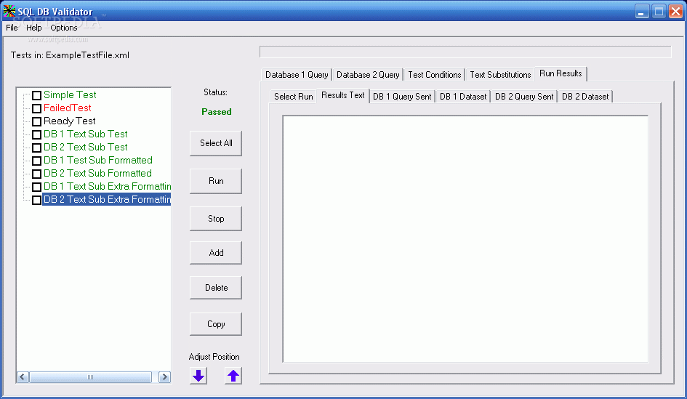The width and height of the screenshot is (687, 399).
Task: Open the File menu
Action: (x=12, y=28)
